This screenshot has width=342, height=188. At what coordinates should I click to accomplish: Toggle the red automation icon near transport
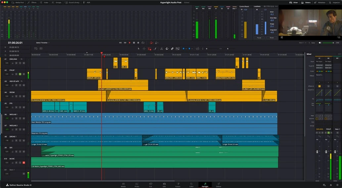pyautogui.click(x=151, y=43)
